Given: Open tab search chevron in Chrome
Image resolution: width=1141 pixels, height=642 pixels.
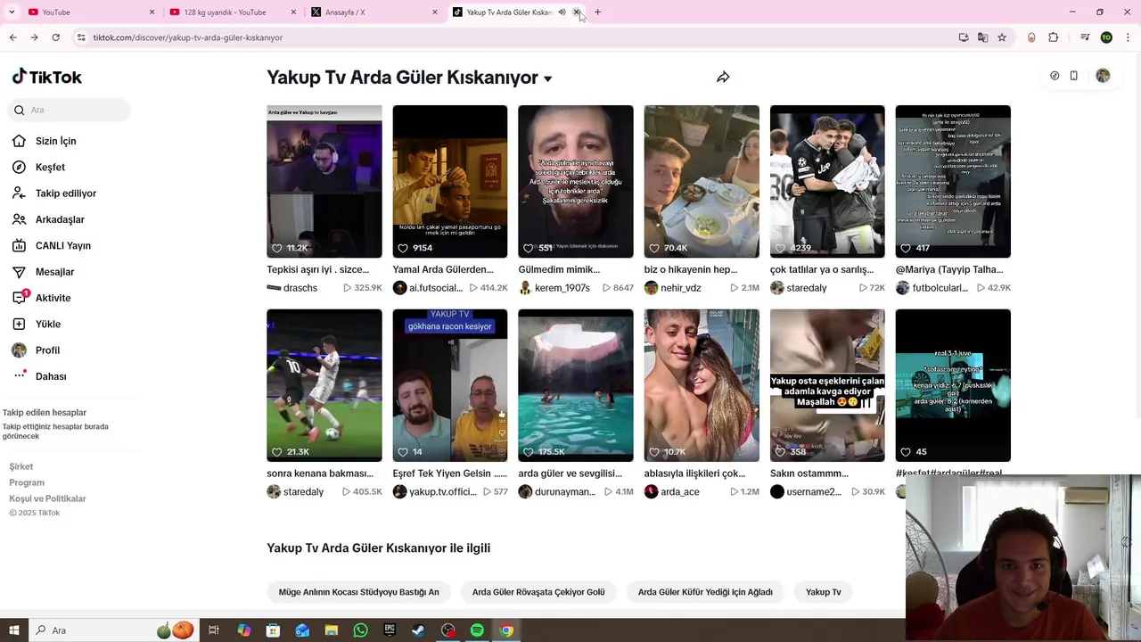Looking at the screenshot, I should click(12, 12).
